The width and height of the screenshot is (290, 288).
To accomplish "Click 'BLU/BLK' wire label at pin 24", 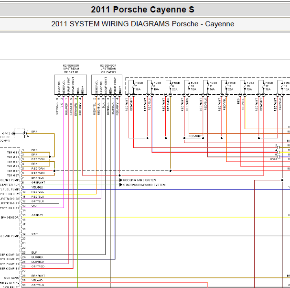I will [37, 257].
